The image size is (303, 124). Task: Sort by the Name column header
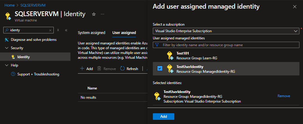(92, 88)
